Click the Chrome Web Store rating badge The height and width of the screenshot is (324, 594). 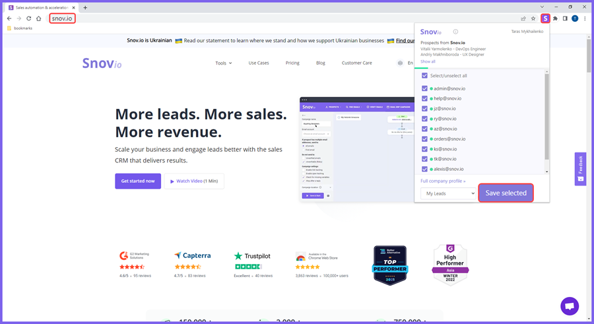point(316,257)
